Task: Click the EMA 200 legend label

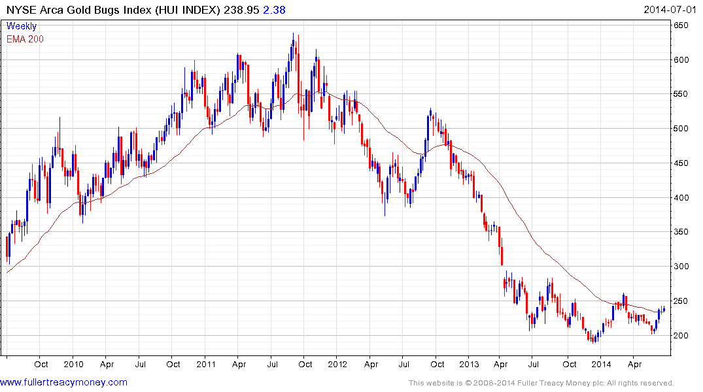Action: (x=25, y=39)
